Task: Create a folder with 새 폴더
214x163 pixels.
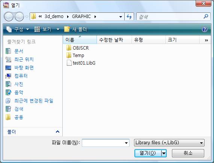Action: pyautogui.click(x=75, y=29)
